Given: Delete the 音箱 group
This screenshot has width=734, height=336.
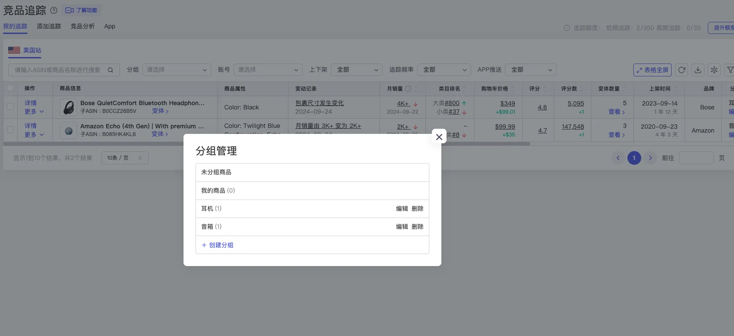Looking at the screenshot, I should (x=417, y=227).
